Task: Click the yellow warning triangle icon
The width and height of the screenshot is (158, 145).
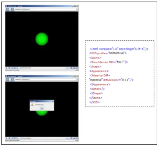Action: click(x=32, y=105)
